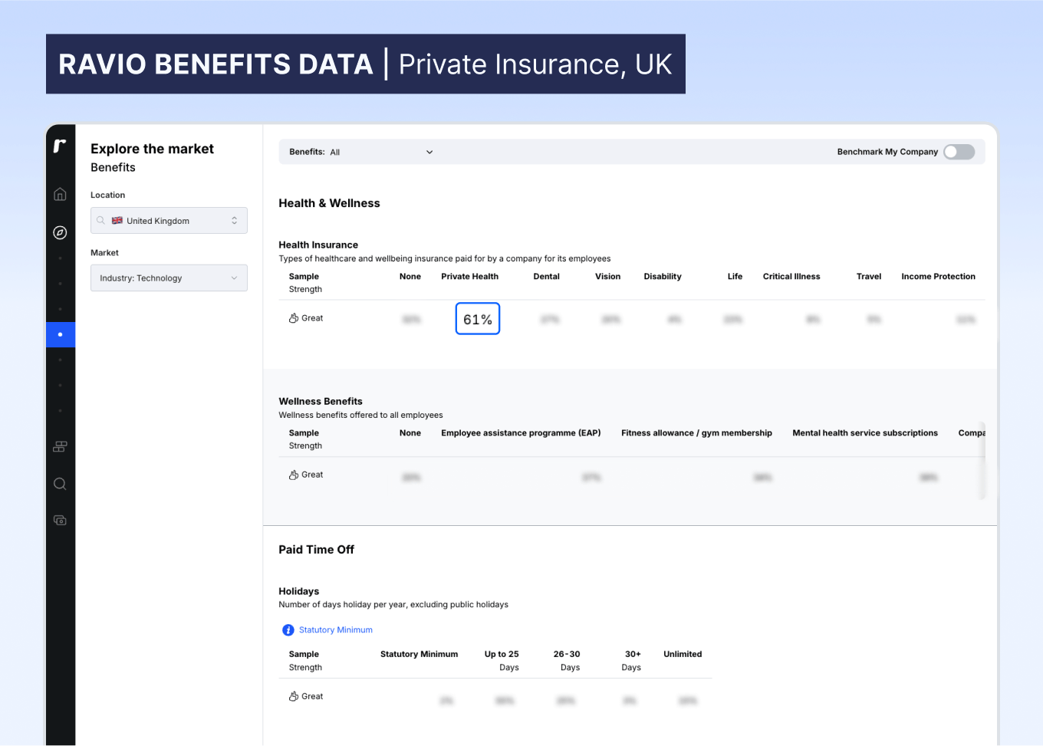Click the Ravio logo icon
Viewport: 1043px width, 746px height.
pos(60,146)
